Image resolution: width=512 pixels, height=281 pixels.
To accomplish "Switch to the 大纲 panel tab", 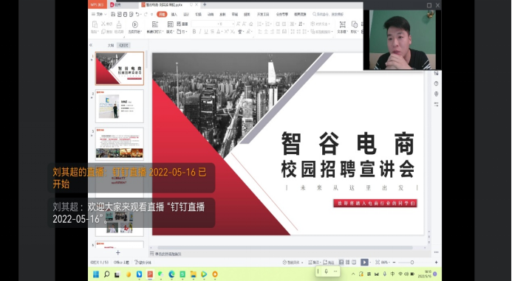I will tap(111, 45).
